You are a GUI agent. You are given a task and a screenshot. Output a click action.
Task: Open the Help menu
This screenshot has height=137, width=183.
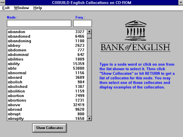point(38,8)
